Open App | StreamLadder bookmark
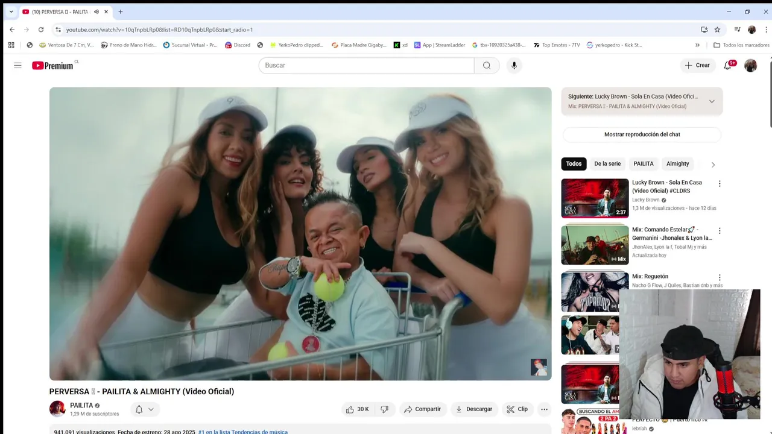This screenshot has height=434, width=772. [x=439, y=45]
